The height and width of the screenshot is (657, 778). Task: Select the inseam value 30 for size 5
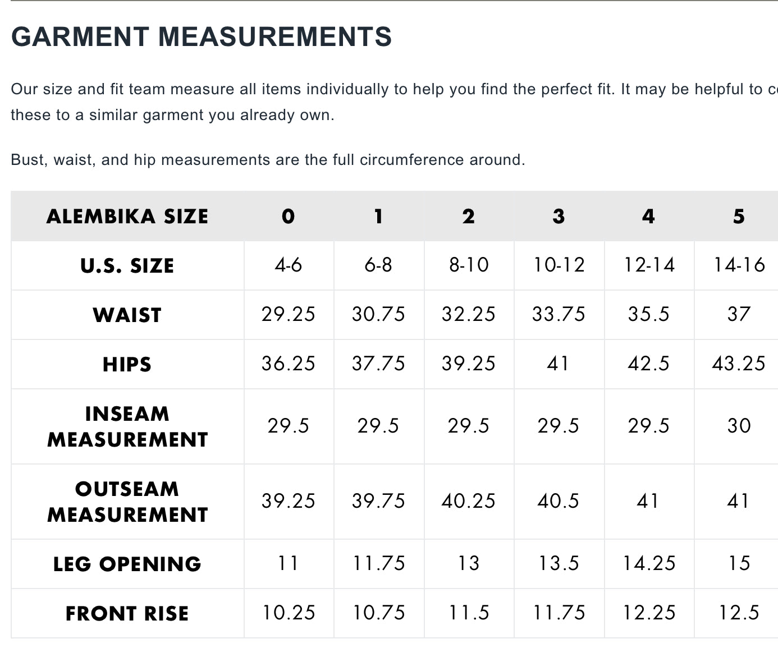[x=739, y=426]
